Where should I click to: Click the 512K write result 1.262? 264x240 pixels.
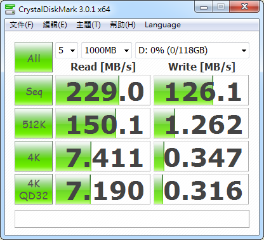pyautogui.click(x=201, y=123)
